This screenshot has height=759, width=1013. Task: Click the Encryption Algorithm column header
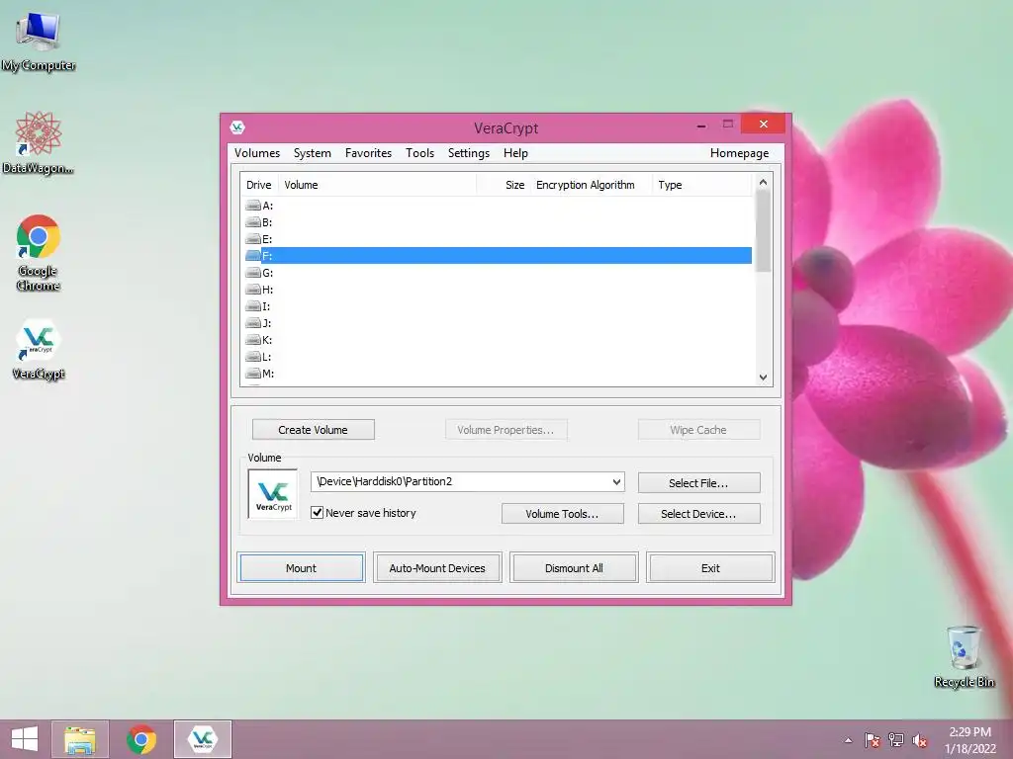(x=591, y=185)
